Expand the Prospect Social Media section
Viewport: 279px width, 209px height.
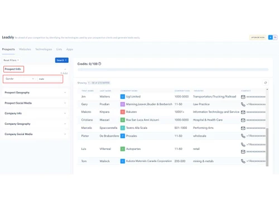click(35, 103)
